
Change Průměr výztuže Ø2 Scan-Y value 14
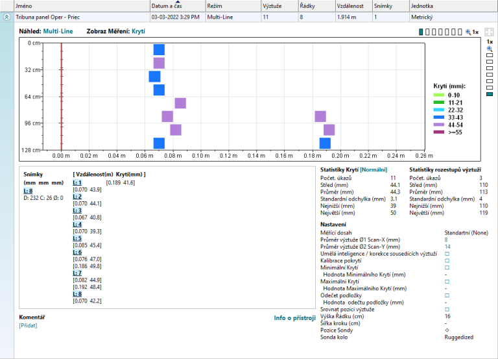click(x=447, y=247)
